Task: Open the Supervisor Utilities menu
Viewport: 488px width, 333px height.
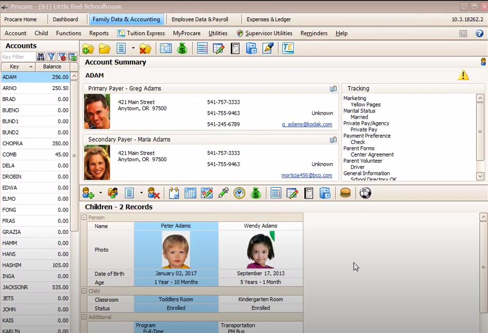Action: click(265, 33)
